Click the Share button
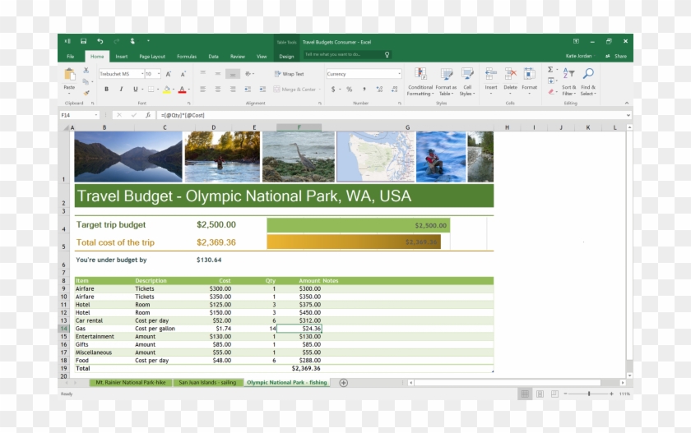This screenshot has width=691, height=433. [616, 56]
